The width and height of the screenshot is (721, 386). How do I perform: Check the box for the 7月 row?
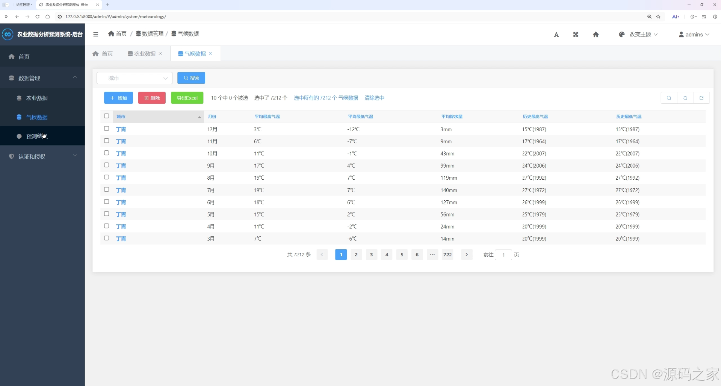[106, 189]
